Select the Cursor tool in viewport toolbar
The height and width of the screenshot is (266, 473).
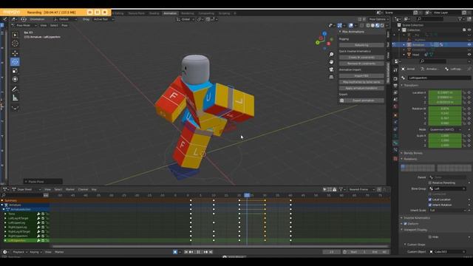pos(15,44)
